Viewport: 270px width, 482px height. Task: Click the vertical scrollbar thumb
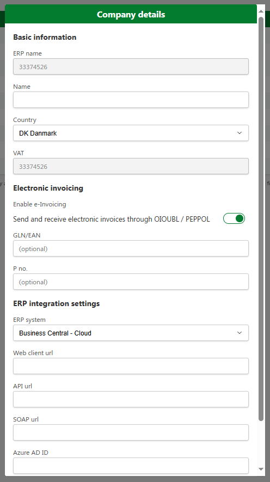coord(261,219)
